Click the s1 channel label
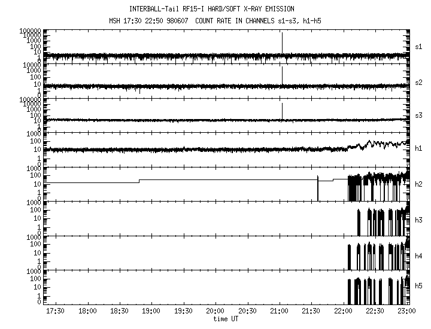 pos(419,46)
